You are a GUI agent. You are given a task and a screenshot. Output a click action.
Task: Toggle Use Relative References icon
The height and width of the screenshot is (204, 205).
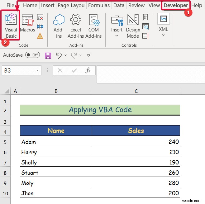(x=40, y=26)
